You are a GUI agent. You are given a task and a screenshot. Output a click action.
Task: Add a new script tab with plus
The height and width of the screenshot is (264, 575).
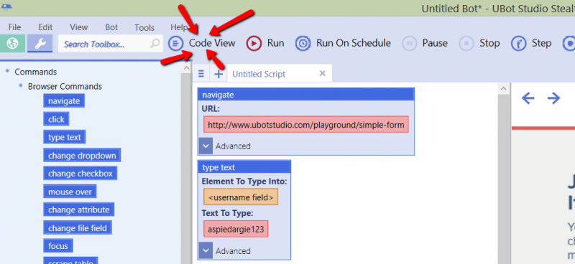click(218, 74)
